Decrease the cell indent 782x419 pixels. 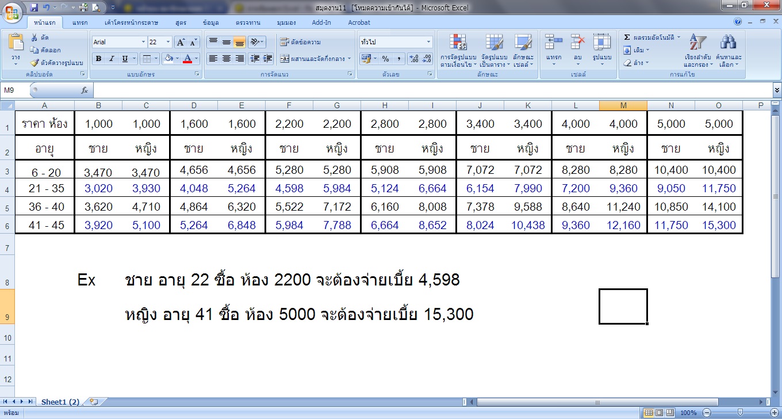254,59
